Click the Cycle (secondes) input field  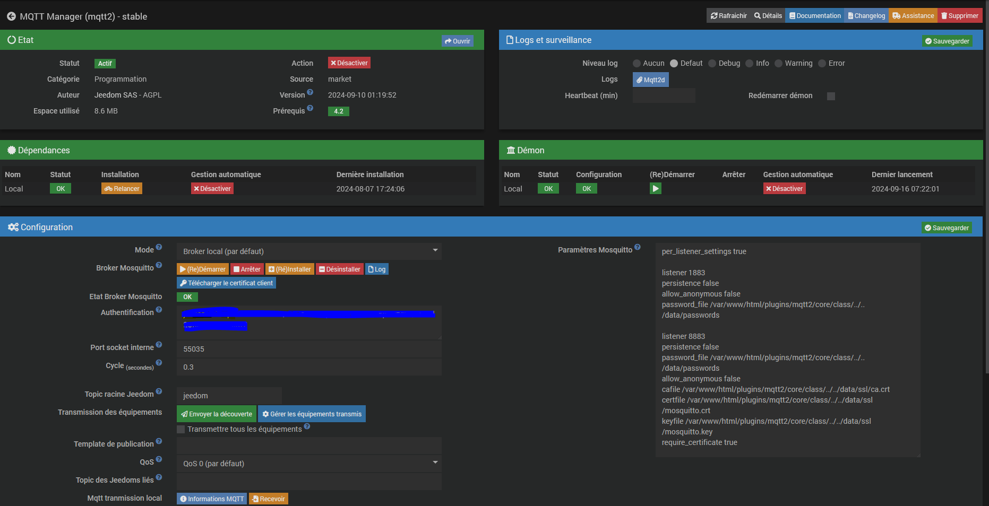[309, 367]
